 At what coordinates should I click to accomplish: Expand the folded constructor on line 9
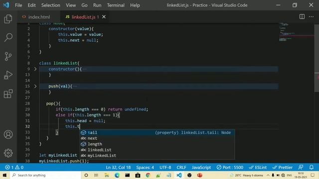click(x=35, y=69)
